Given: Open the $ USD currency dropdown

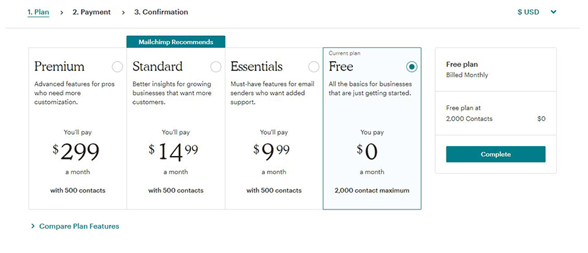Looking at the screenshot, I should pyautogui.click(x=537, y=12).
